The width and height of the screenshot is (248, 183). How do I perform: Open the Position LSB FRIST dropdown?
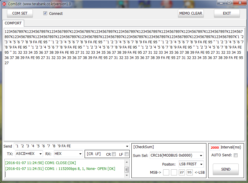pos(201,164)
